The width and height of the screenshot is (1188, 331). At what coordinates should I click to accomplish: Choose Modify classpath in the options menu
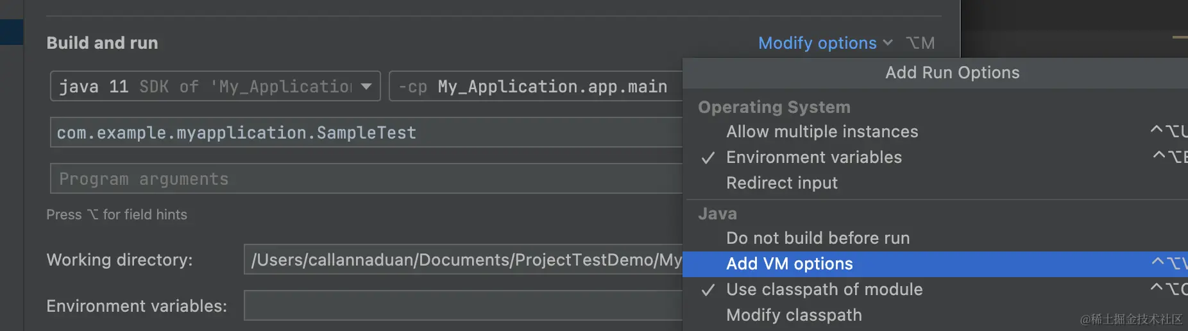pos(793,315)
